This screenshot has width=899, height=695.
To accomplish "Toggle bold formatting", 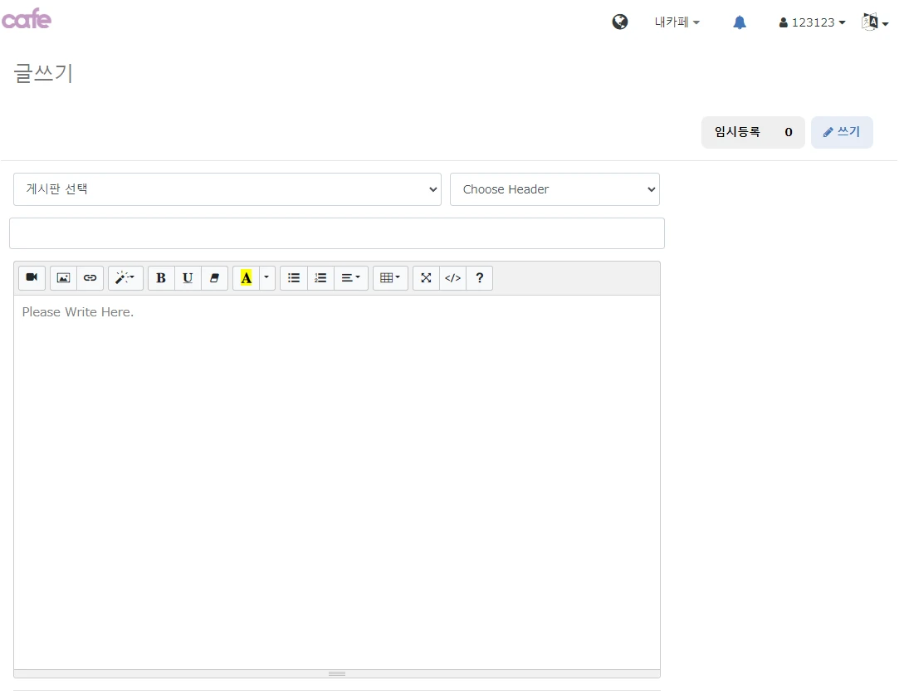I will [161, 278].
